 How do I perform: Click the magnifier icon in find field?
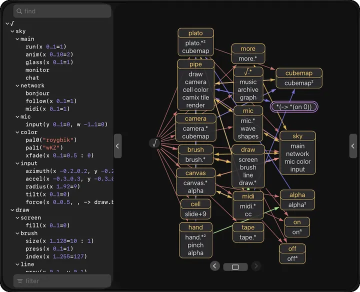(19, 11)
